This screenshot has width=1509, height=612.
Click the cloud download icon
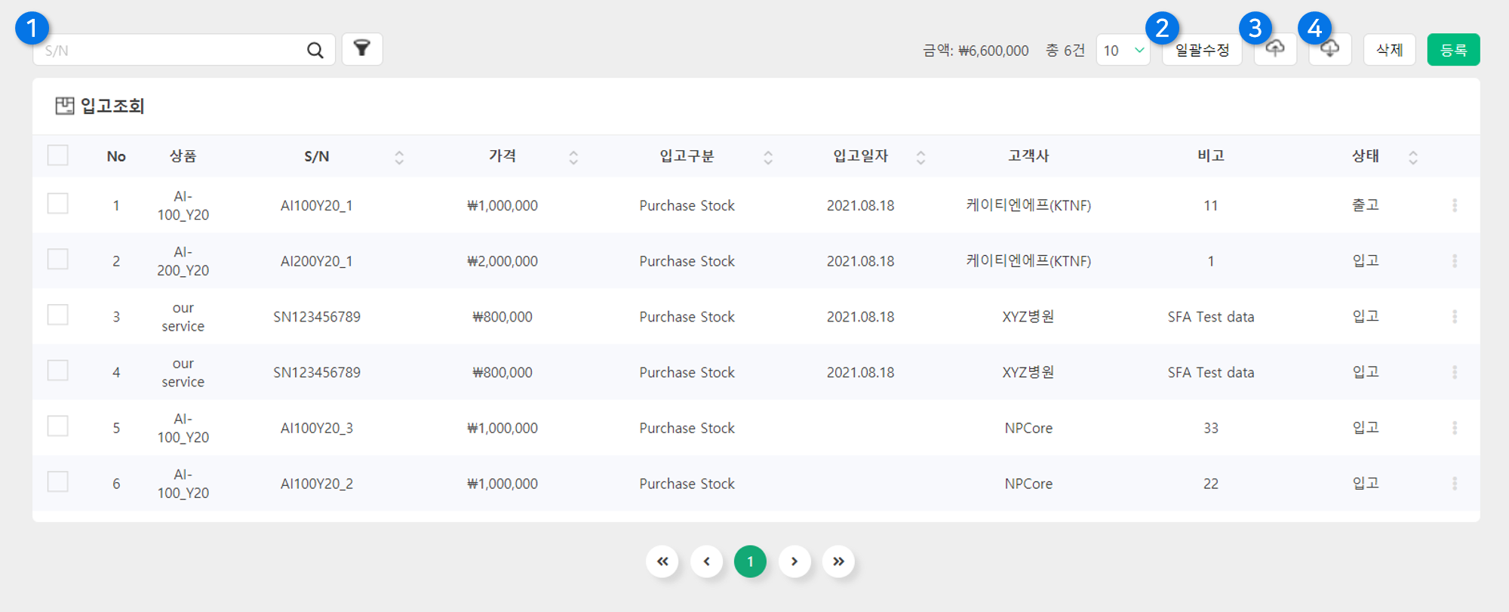click(x=1329, y=49)
